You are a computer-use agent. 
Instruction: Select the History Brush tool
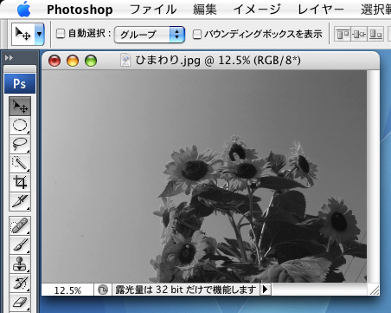(x=20, y=284)
